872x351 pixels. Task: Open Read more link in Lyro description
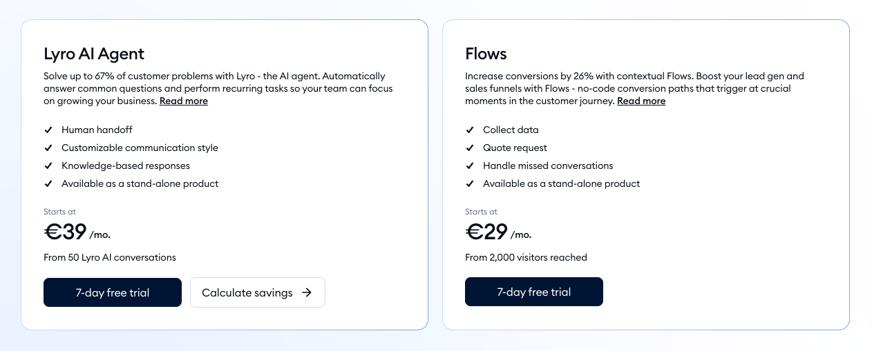click(x=184, y=101)
